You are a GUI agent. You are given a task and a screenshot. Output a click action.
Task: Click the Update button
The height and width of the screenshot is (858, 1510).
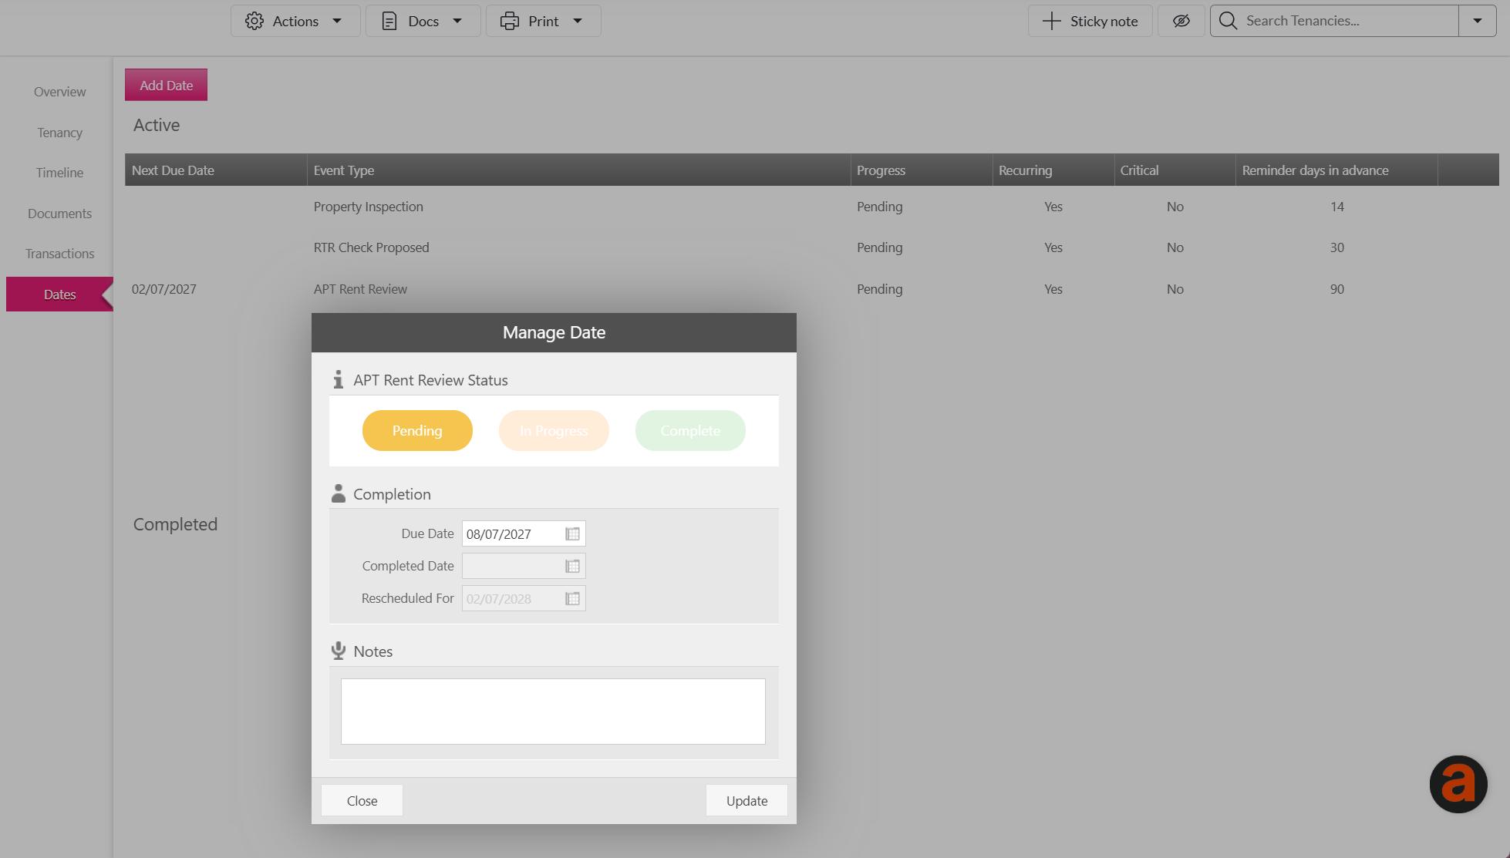747,800
